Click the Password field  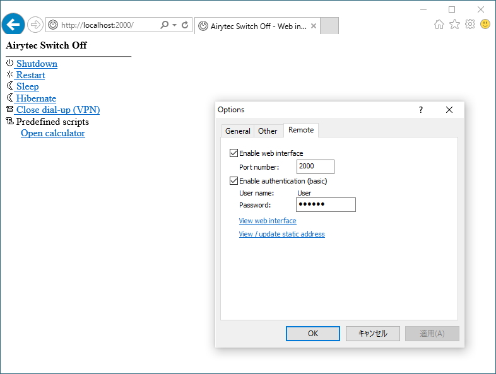326,204
